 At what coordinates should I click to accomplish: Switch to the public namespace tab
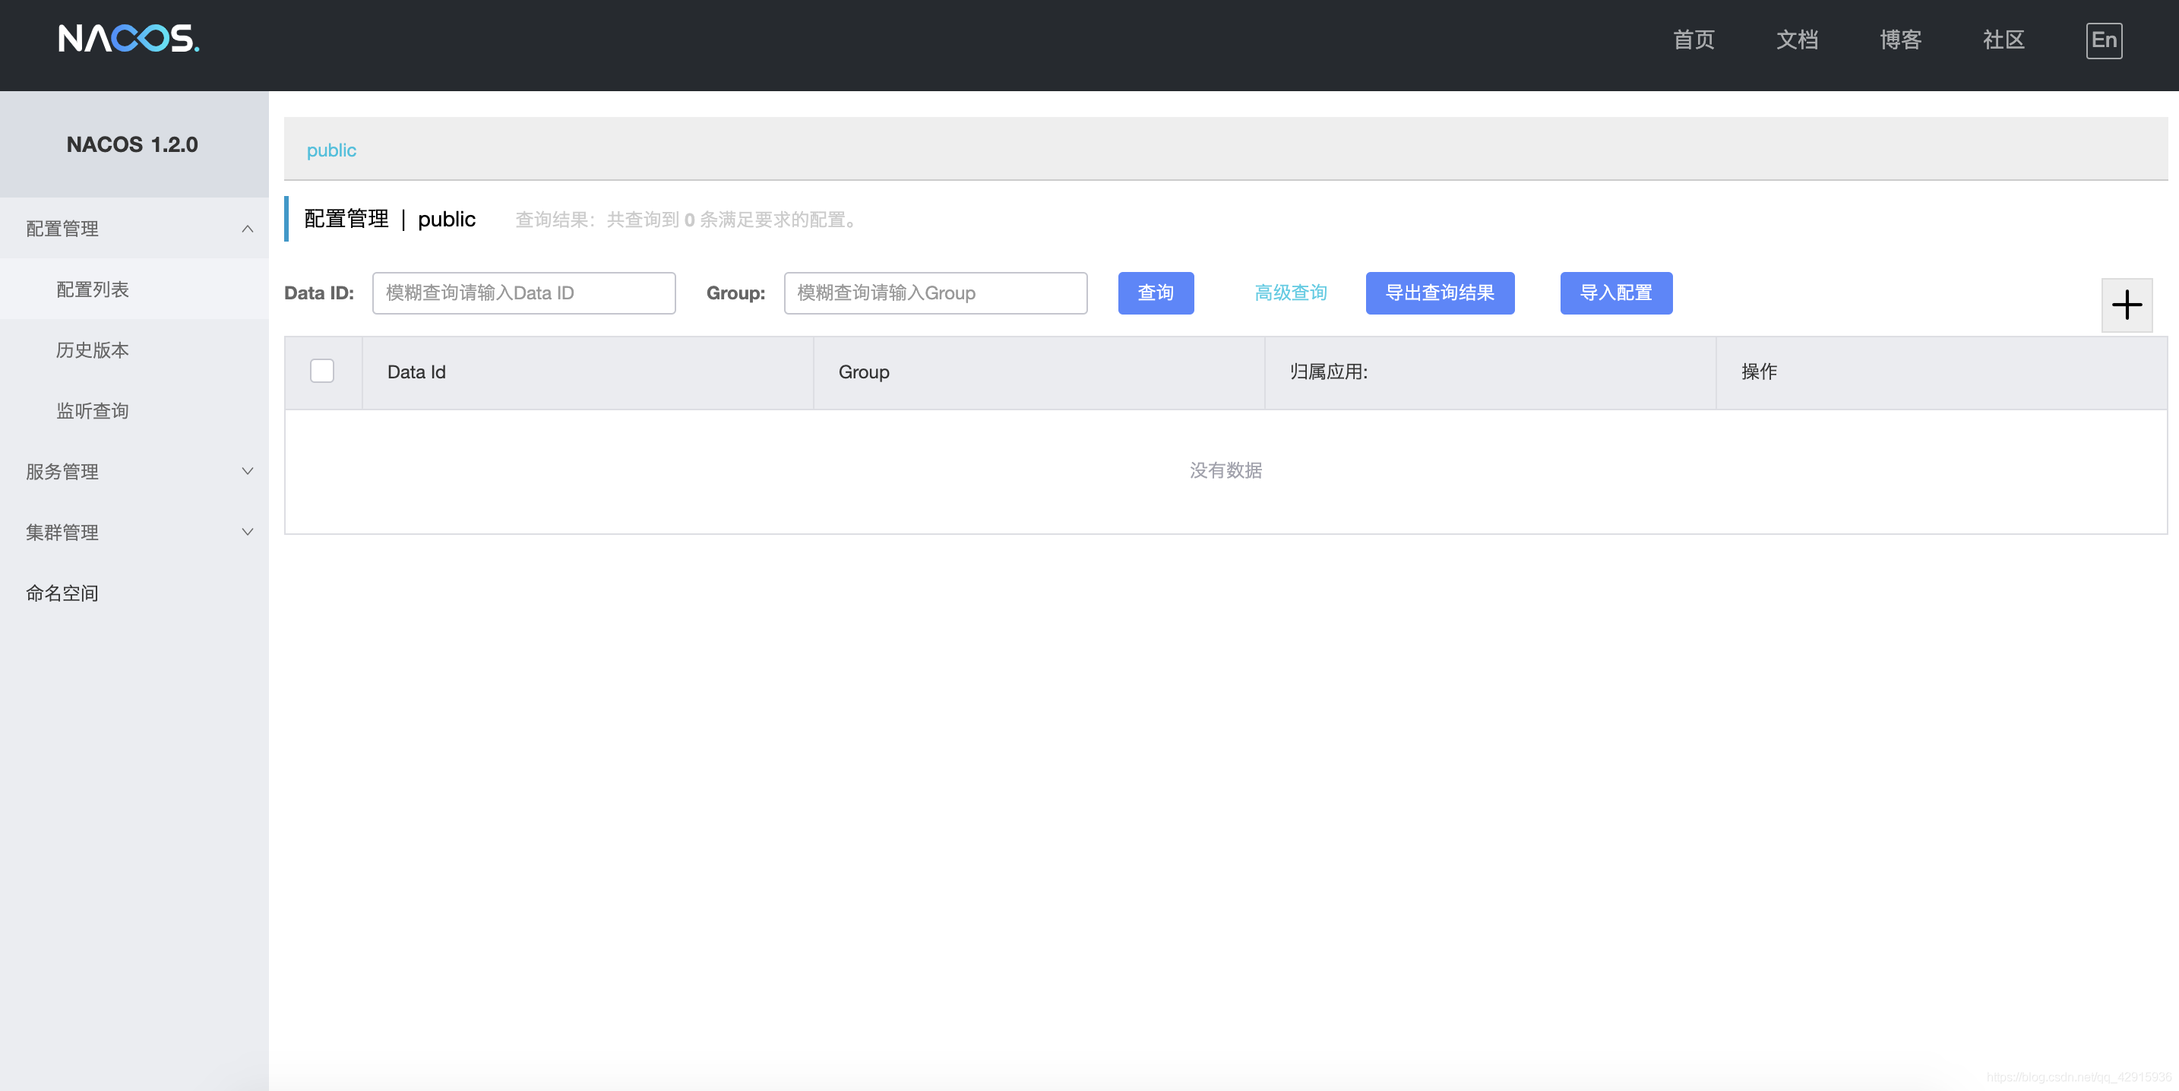pyautogui.click(x=330, y=150)
